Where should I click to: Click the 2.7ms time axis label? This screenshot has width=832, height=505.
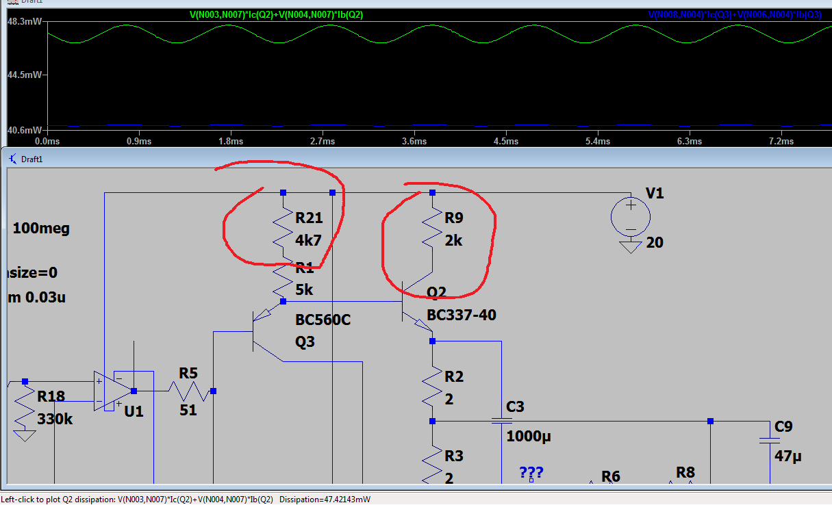[323, 141]
